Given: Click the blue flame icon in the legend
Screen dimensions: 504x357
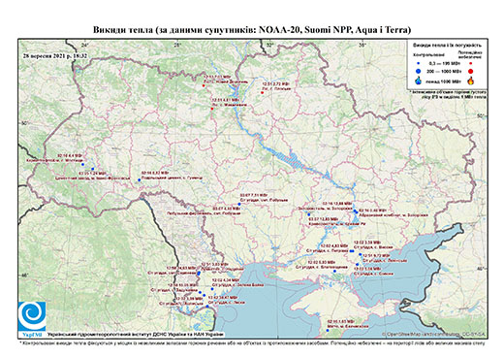Looking at the screenshot, I should [x=419, y=81].
